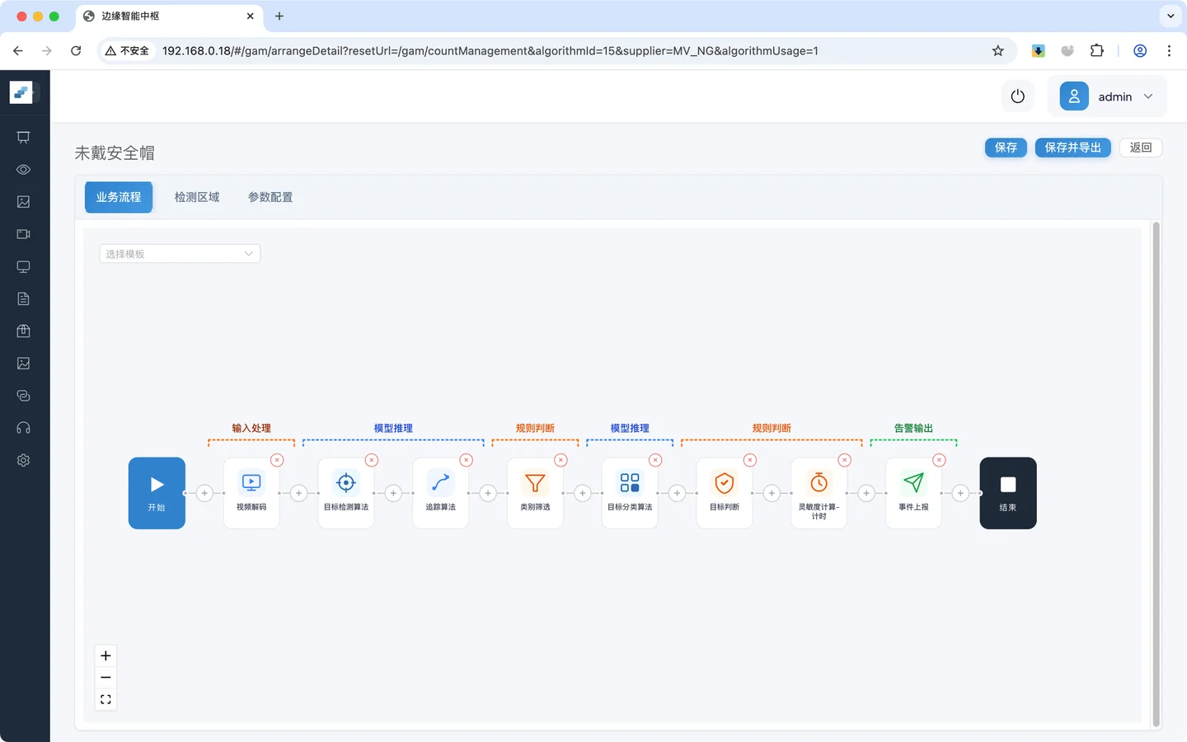Click the 返回 button

pyautogui.click(x=1141, y=148)
